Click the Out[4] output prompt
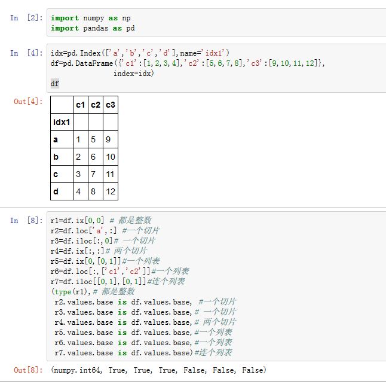Screen dimensions: 386x390 pos(29,102)
